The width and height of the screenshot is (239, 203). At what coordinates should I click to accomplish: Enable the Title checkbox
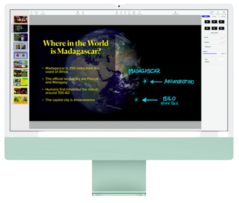pyautogui.click(x=204, y=60)
